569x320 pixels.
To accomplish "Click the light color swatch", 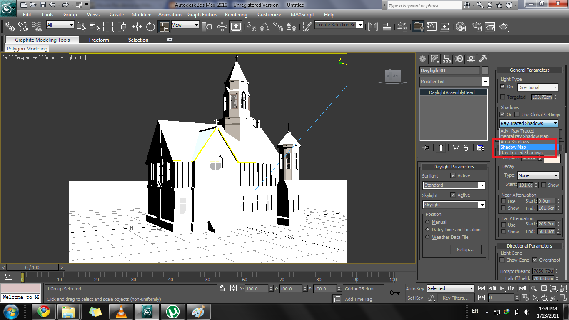I will click(x=552, y=159).
